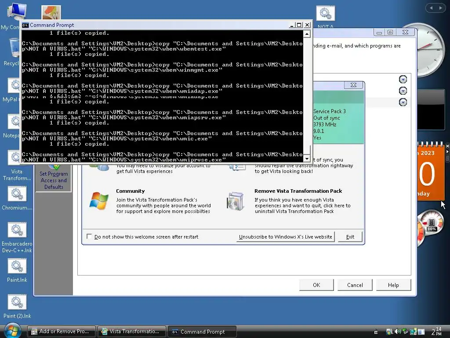Expand the second chevron in Add or Remove window
Viewport: 450px width, 338px height.
click(x=403, y=91)
